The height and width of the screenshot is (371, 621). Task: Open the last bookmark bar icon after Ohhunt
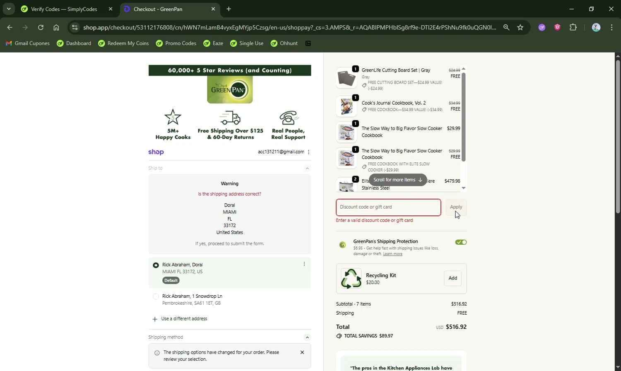click(308, 43)
